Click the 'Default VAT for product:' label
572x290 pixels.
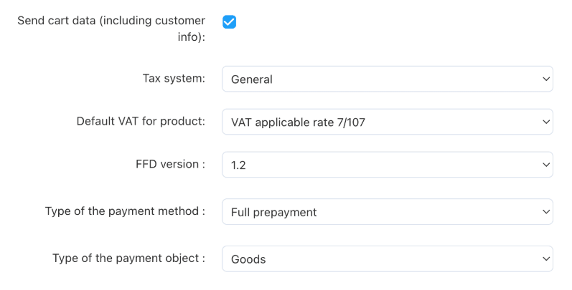(141, 121)
